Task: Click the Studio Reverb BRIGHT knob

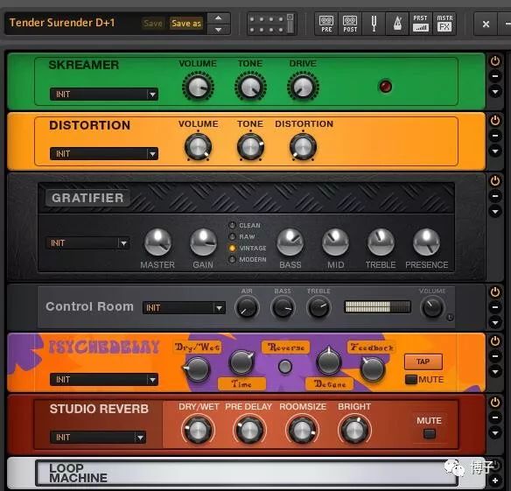Action: [354, 431]
